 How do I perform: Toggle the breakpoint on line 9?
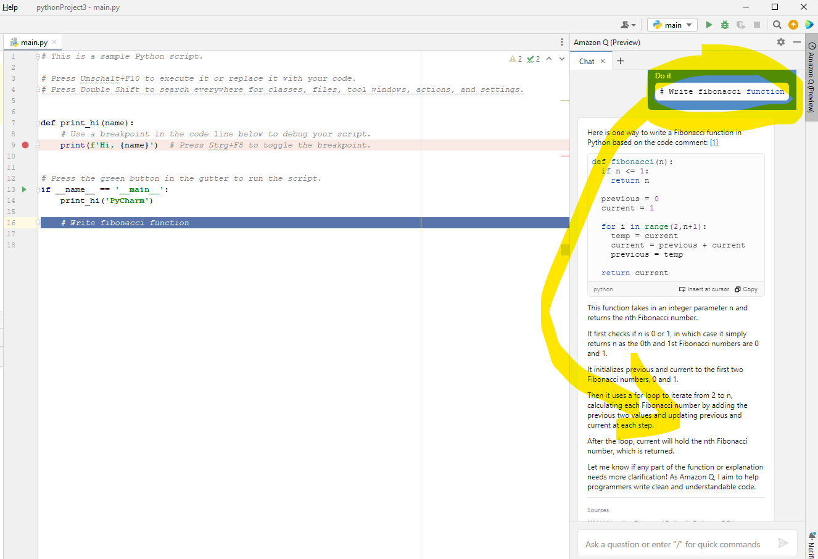25,144
